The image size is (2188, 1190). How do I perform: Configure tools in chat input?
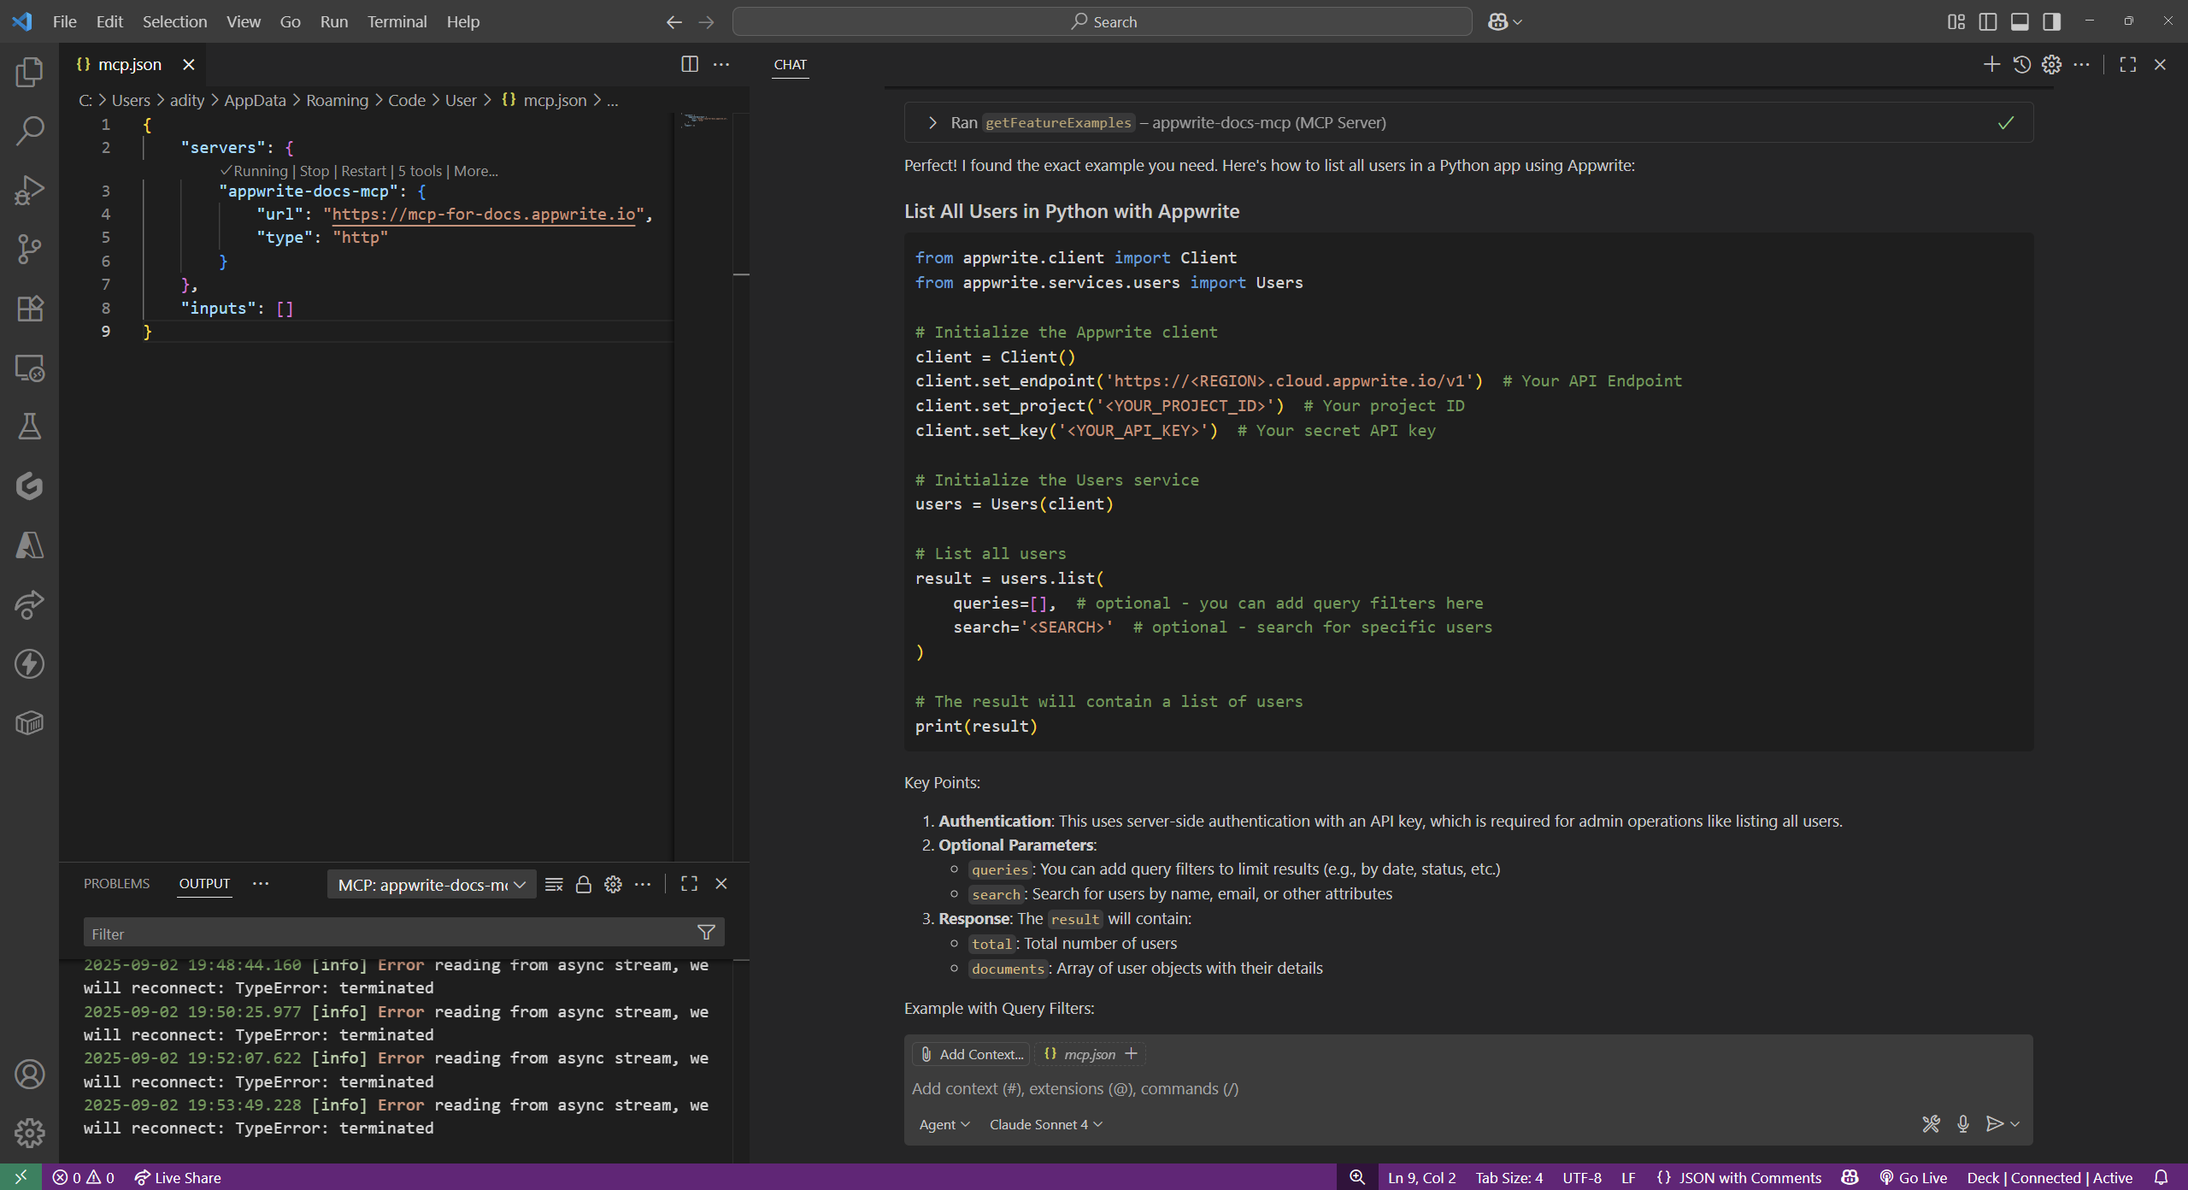[1931, 1123]
